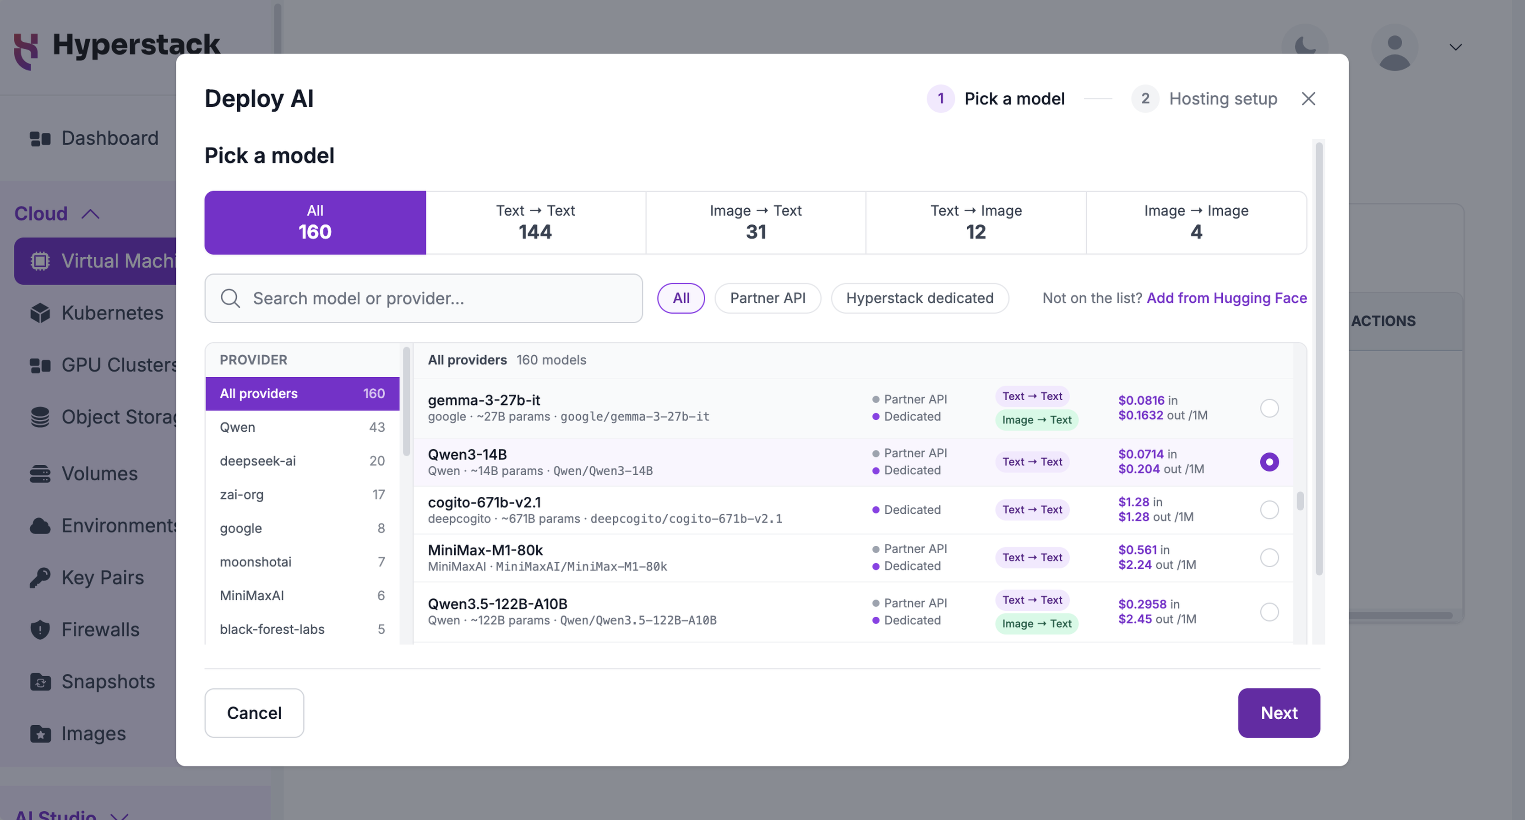This screenshot has width=1525, height=820.
Task: Switch to Text → Text 144 tab
Action: coord(536,223)
